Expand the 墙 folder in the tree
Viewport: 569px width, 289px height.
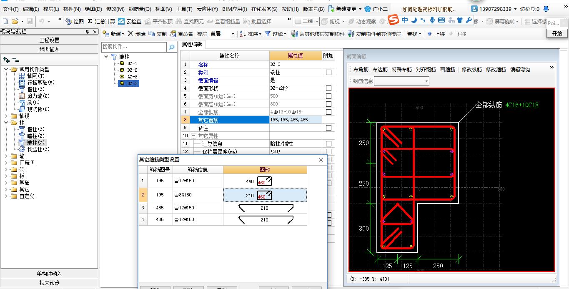[6, 156]
